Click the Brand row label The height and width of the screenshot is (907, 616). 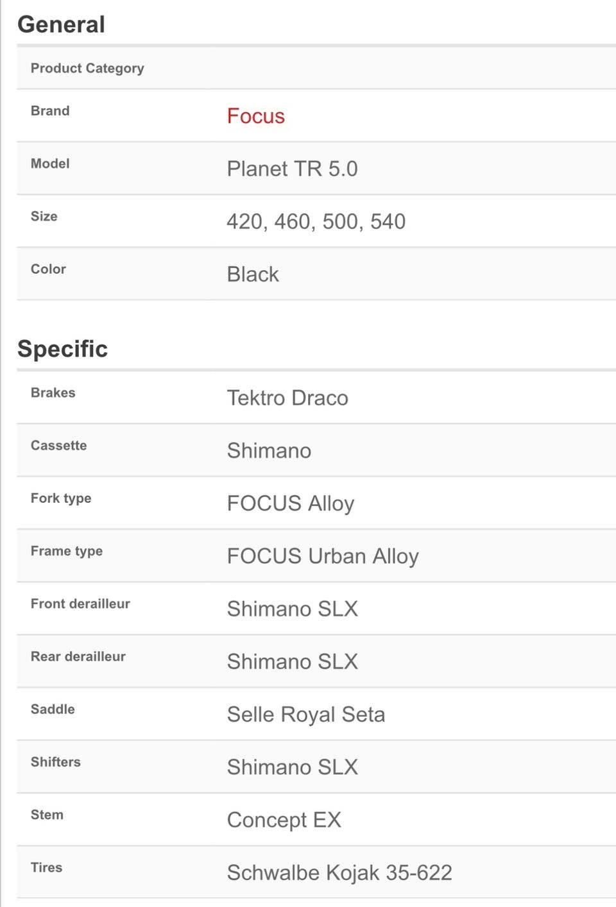point(50,111)
